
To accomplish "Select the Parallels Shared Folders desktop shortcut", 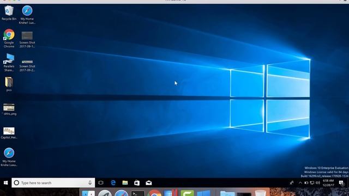I will (9, 63).
